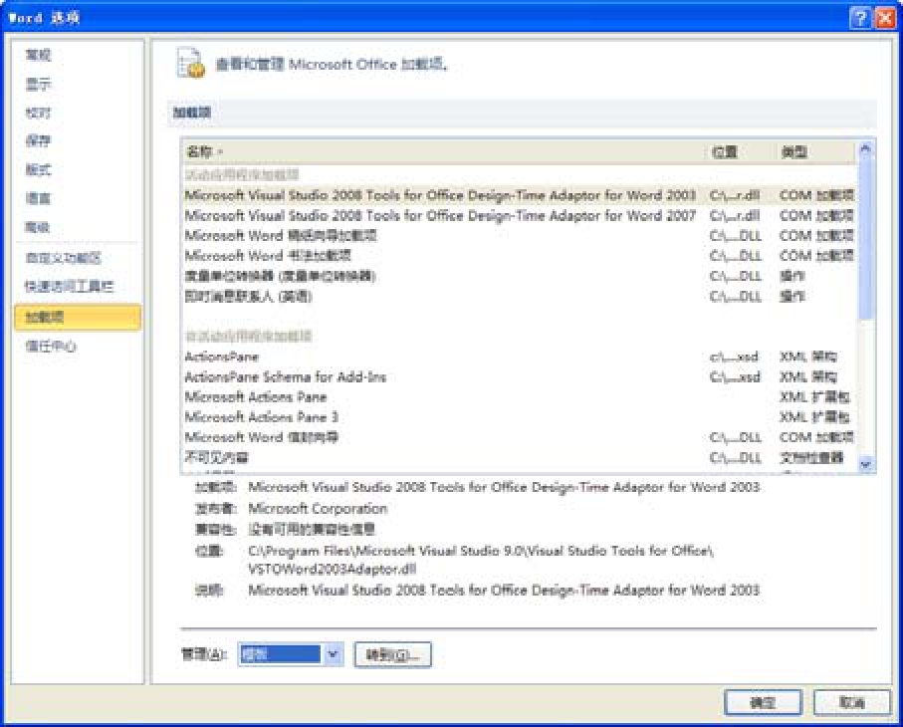
Task: Select the Microsoft Actions Pane row
Action: click(519, 397)
